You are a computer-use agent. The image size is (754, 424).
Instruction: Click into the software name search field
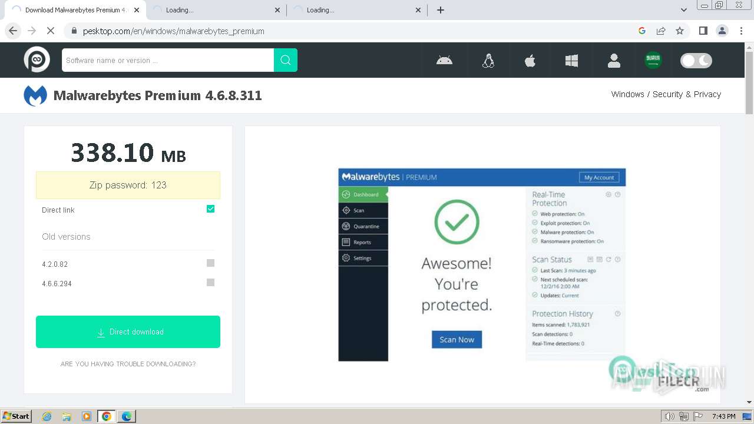168,60
